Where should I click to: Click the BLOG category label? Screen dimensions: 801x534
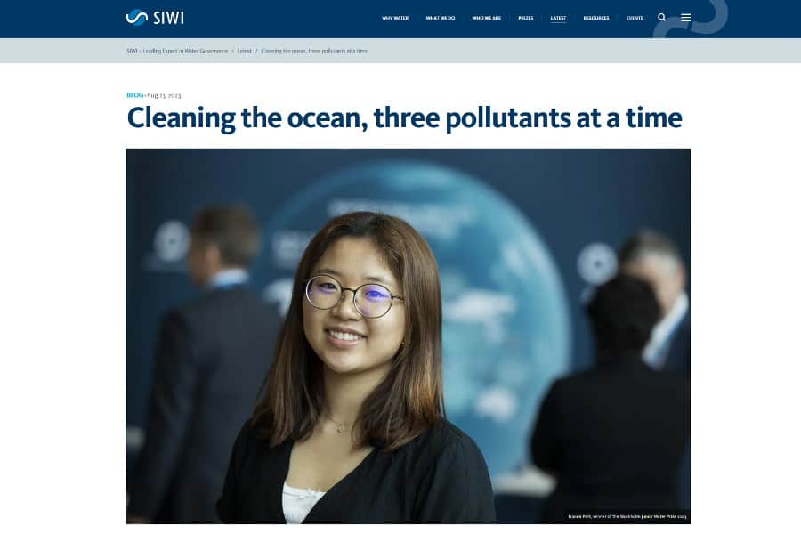point(135,95)
